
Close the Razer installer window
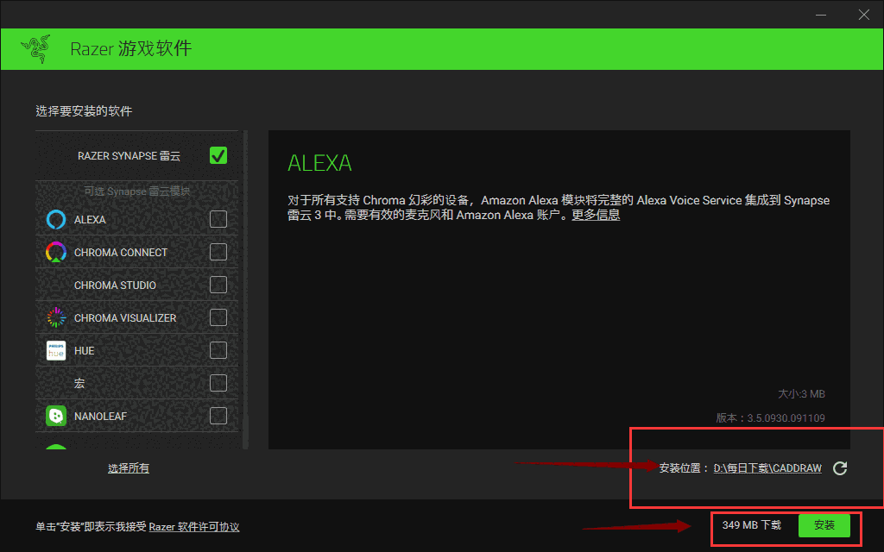pos(863,15)
